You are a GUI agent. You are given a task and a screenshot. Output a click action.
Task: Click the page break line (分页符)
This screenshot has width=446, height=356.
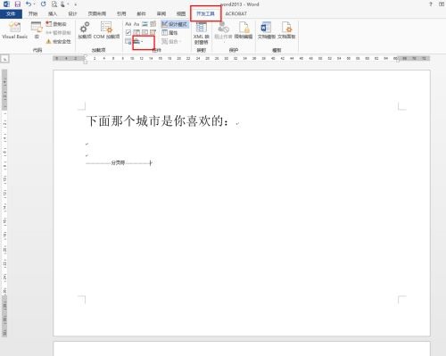(119, 163)
